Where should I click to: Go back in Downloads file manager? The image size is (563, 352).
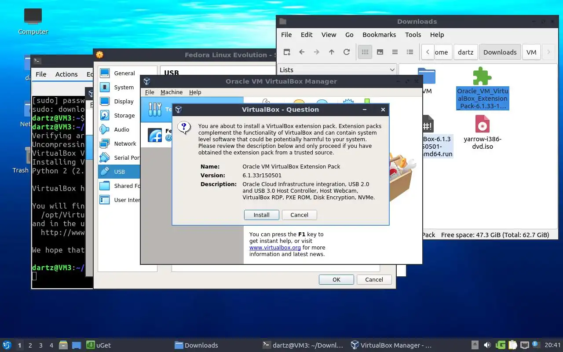pyautogui.click(x=302, y=52)
